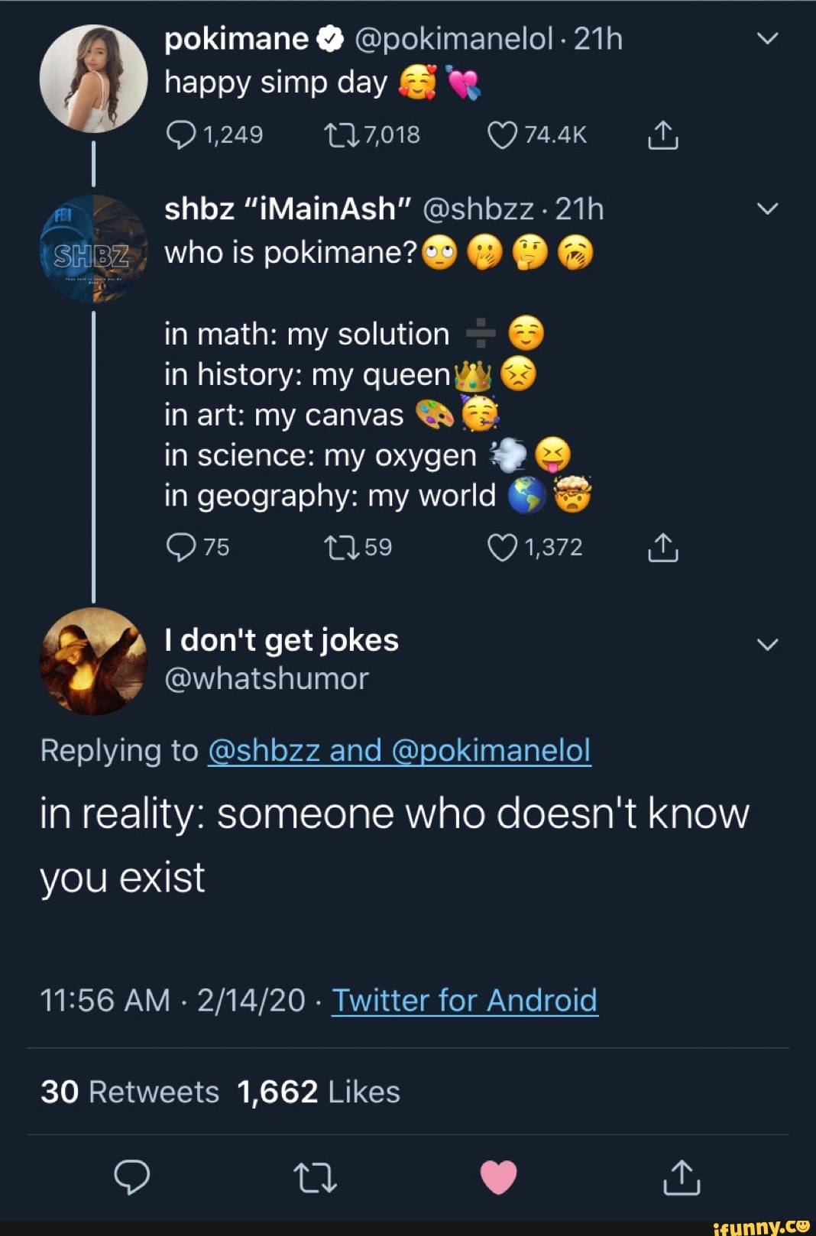Share the whatshumor tweet from bottom bar
Viewport: 816px width, 1236px height.
click(682, 1177)
